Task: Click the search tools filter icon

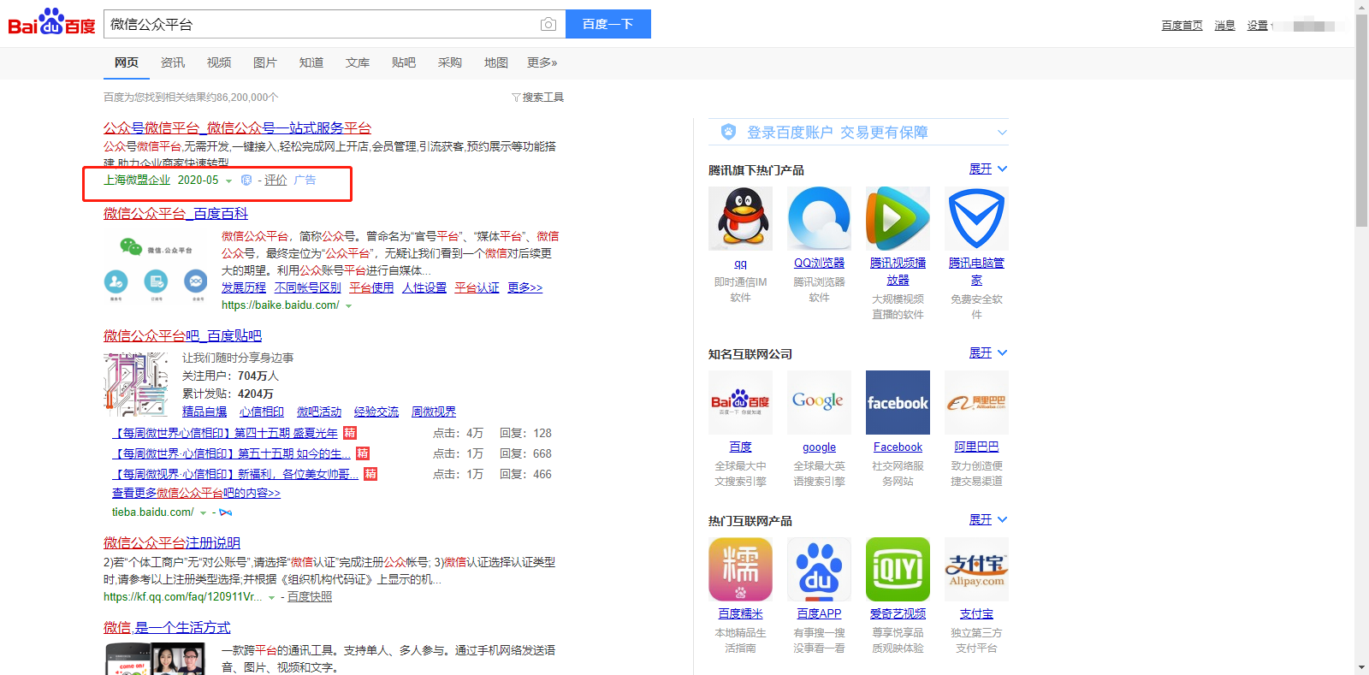Action: [516, 98]
